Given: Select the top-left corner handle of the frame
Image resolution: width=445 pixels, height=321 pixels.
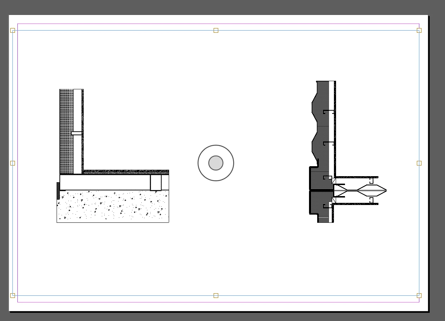Looking at the screenshot, I should click(x=12, y=30).
